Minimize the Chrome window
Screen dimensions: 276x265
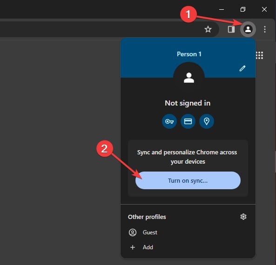click(x=222, y=9)
